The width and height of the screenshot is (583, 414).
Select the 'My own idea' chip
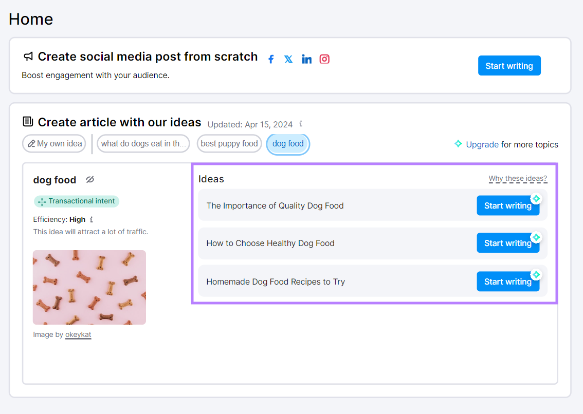pos(54,144)
